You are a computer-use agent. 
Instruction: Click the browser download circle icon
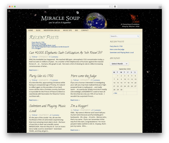point(115,6)
